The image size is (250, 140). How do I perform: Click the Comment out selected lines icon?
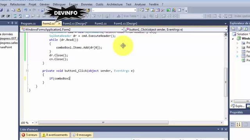[15, 16]
